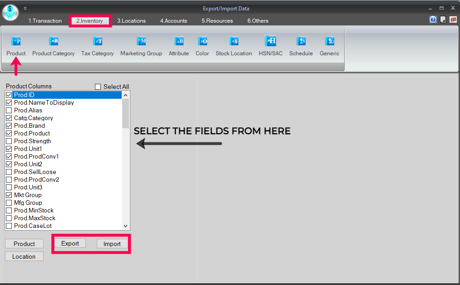Open help via the question mark icon
This screenshot has height=285, width=460.
pyautogui.click(x=433, y=19)
